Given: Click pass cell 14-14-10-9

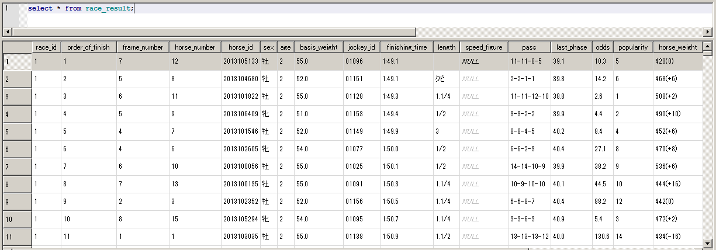Looking at the screenshot, I should (x=529, y=166).
